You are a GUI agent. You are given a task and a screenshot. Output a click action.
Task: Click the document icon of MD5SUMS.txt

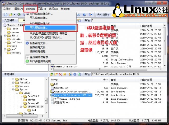coord(52,88)
